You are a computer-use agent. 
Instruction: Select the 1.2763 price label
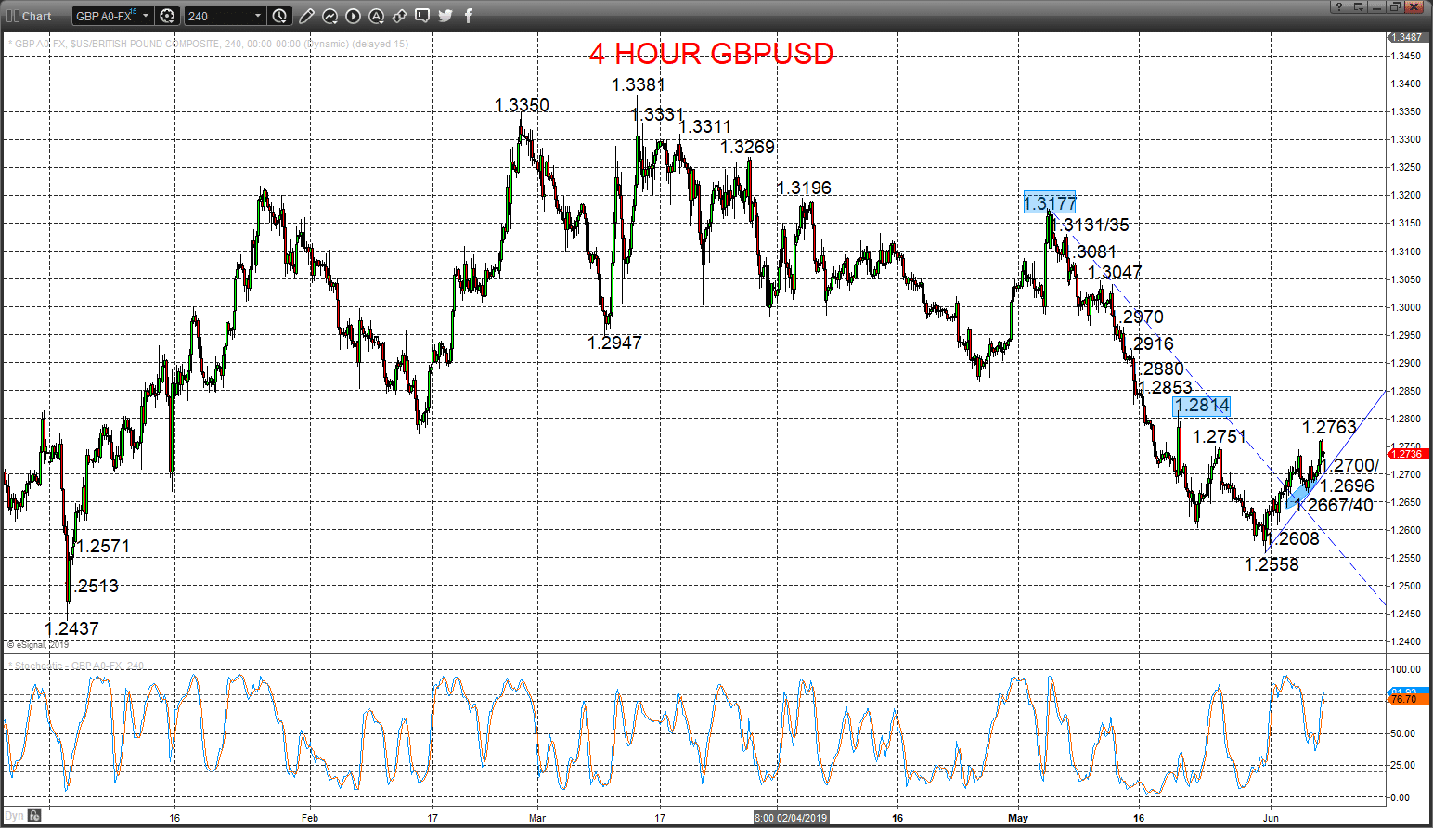(1329, 427)
